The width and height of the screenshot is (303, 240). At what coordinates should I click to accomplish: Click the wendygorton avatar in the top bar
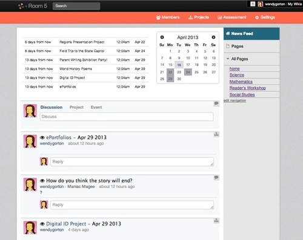tap(261, 4)
